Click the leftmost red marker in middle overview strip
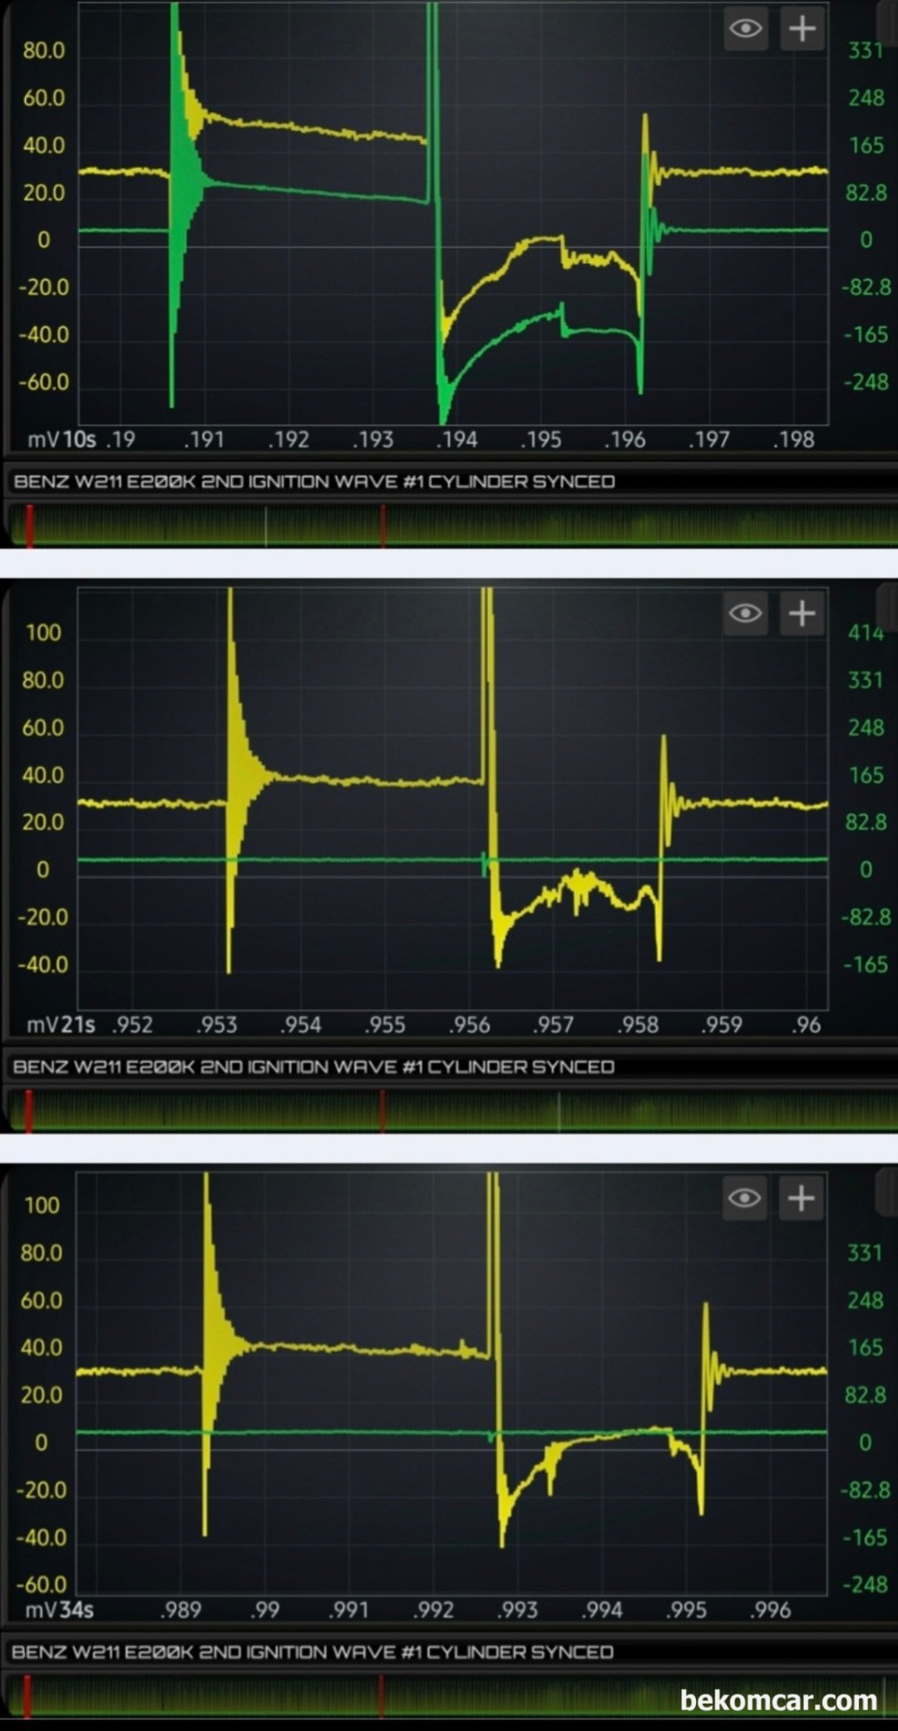Viewport: 898px width, 1731px height. point(29,1111)
